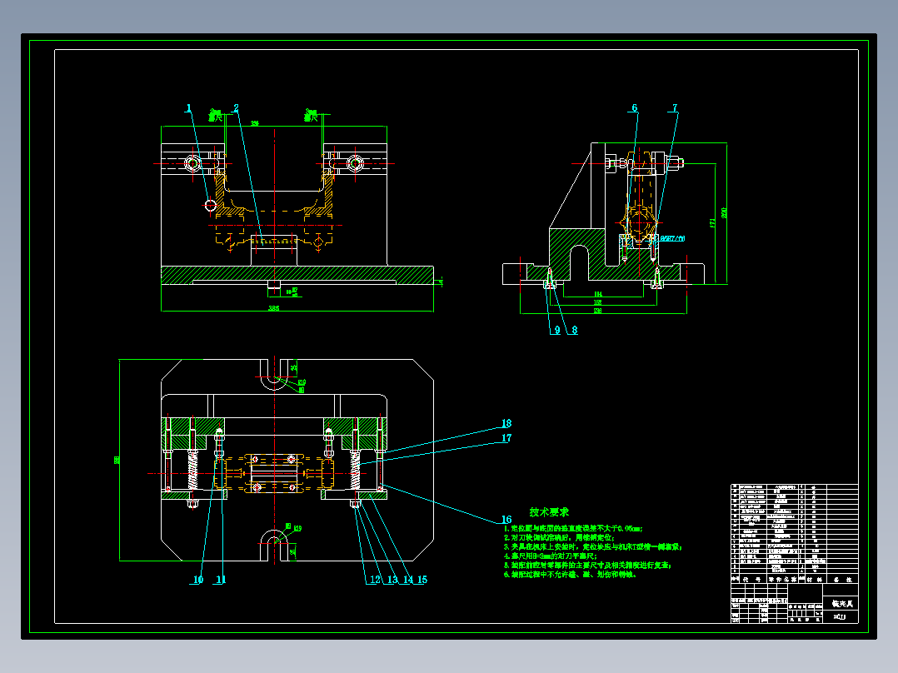The image size is (898, 673).
Task: Click part balloon number 10
Action: pos(198,580)
